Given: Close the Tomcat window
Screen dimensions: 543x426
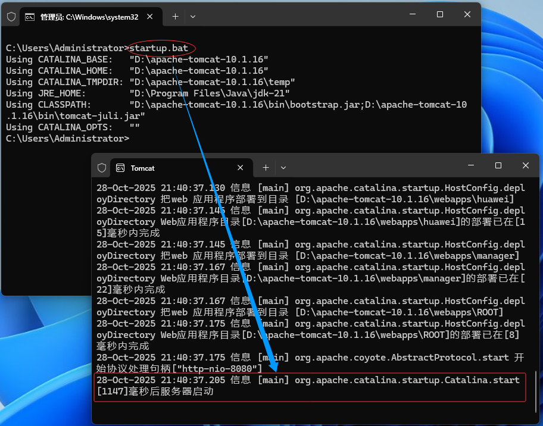Looking at the screenshot, I should pyautogui.click(x=526, y=165).
